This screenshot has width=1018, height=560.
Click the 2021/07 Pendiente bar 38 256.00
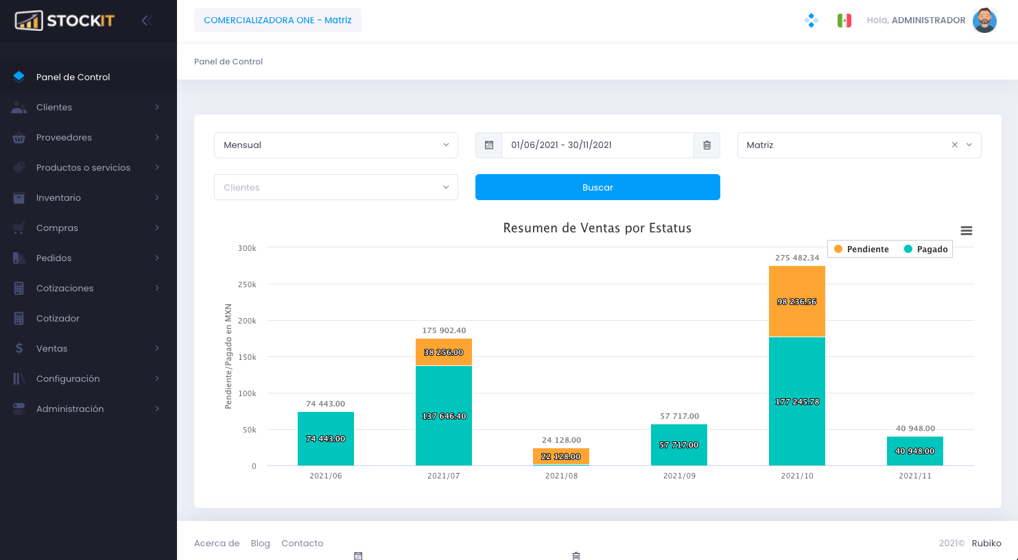point(444,352)
